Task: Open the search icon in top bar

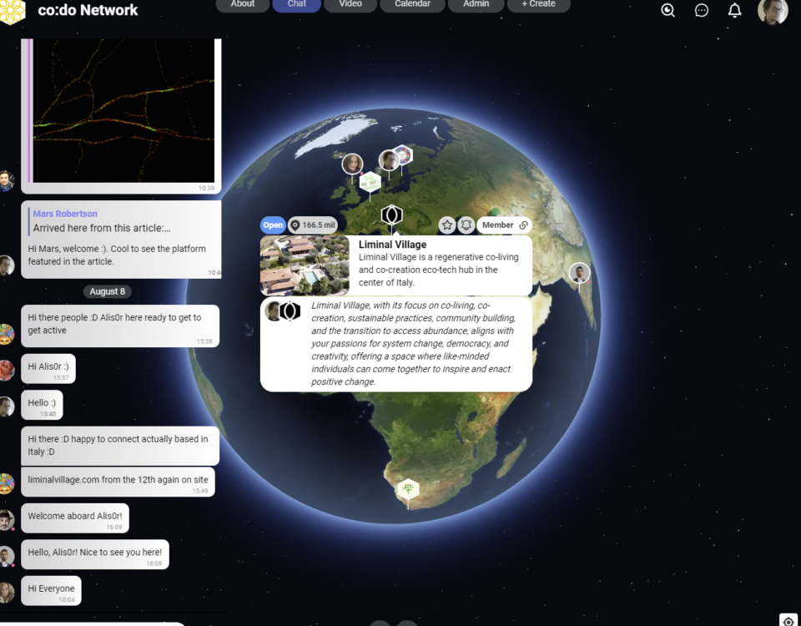Action: pyautogui.click(x=667, y=10)
